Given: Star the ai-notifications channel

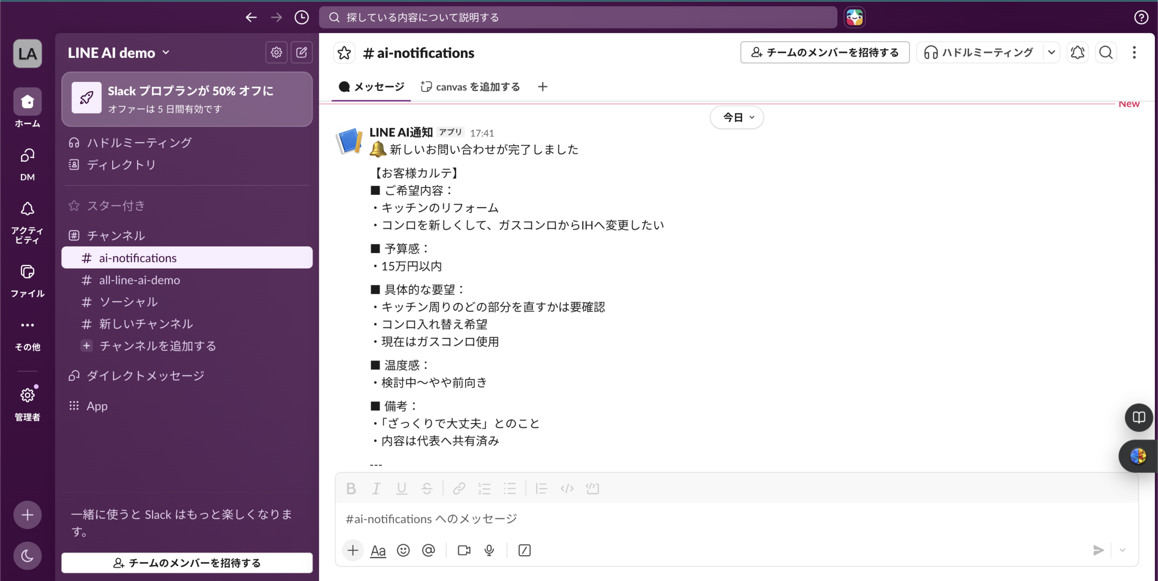Looking at the screenshot, I should 344,53.
